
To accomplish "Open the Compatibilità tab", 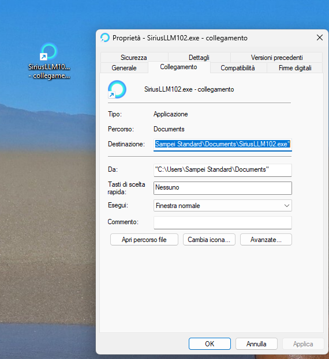I will pyautogui.click(x=238, y=68).
